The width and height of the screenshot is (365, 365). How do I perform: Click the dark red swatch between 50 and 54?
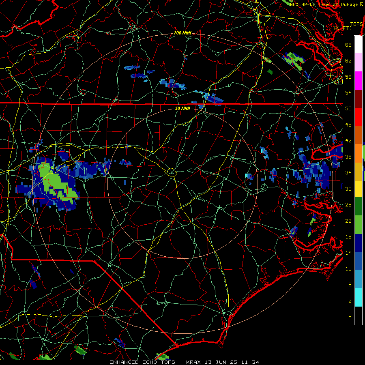pos(358,99)
